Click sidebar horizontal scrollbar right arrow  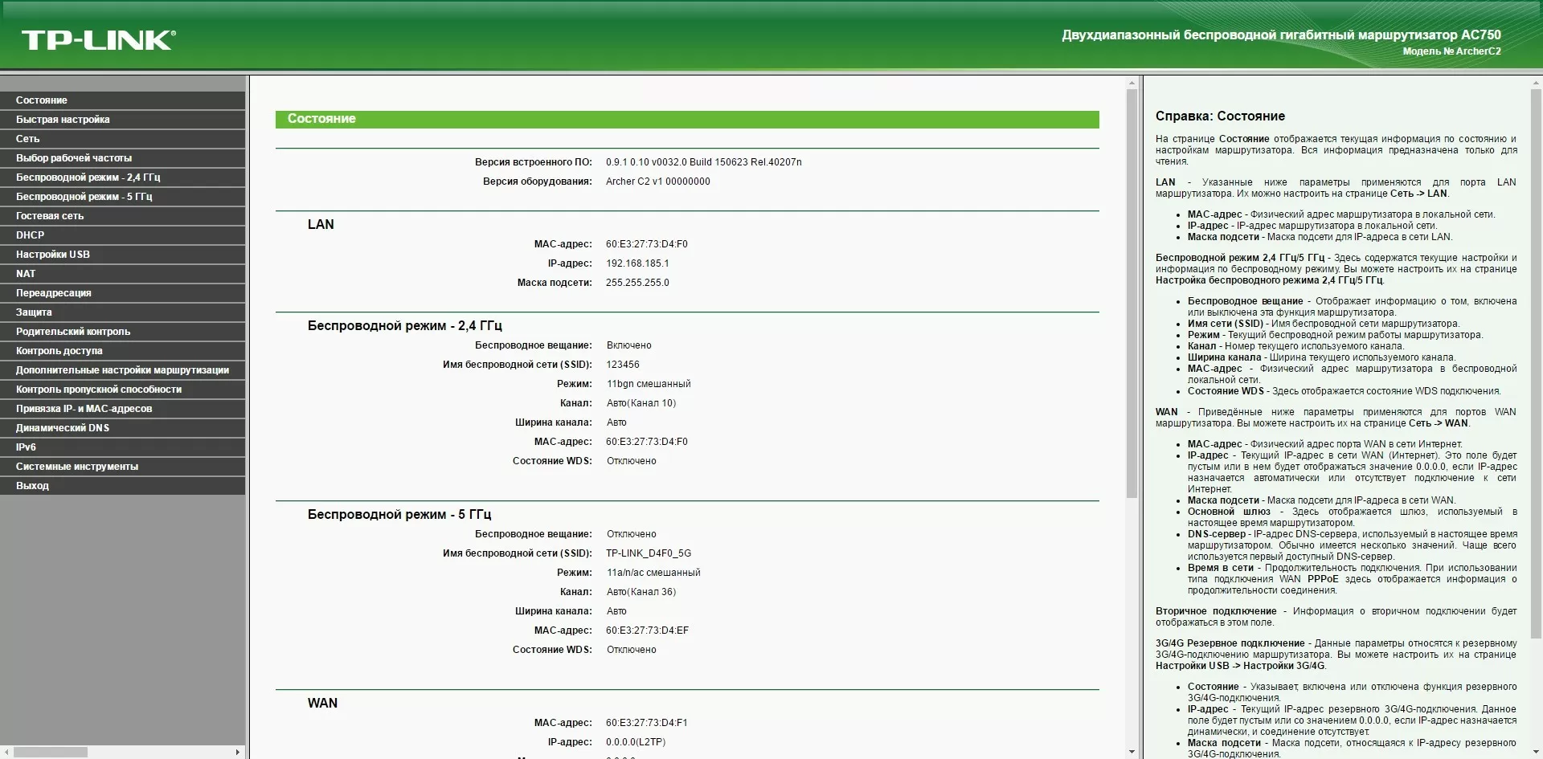coord(237,753)
